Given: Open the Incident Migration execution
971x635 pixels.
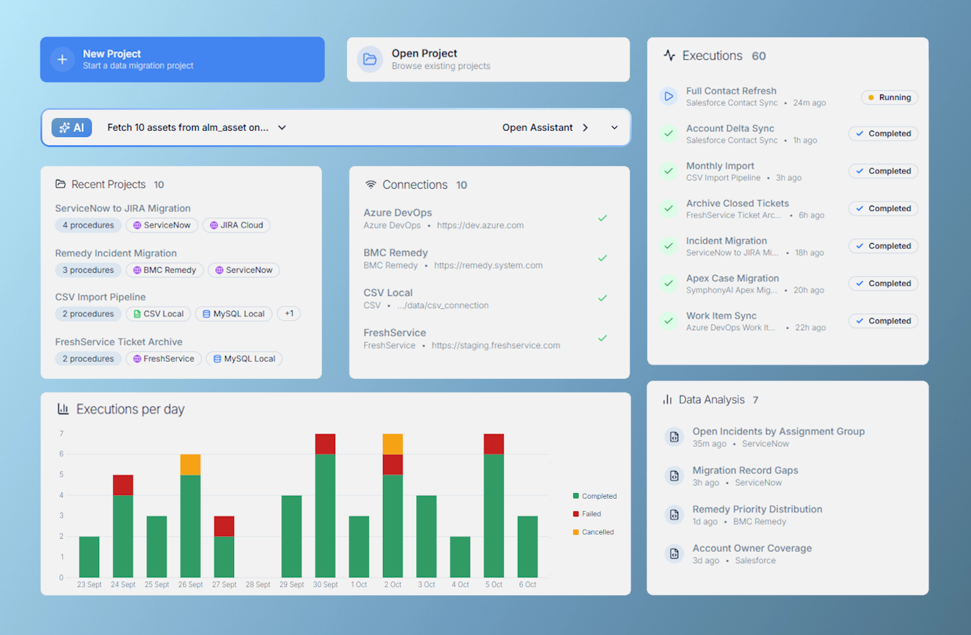Looking at the screenshot, I should tap(789, 246).
